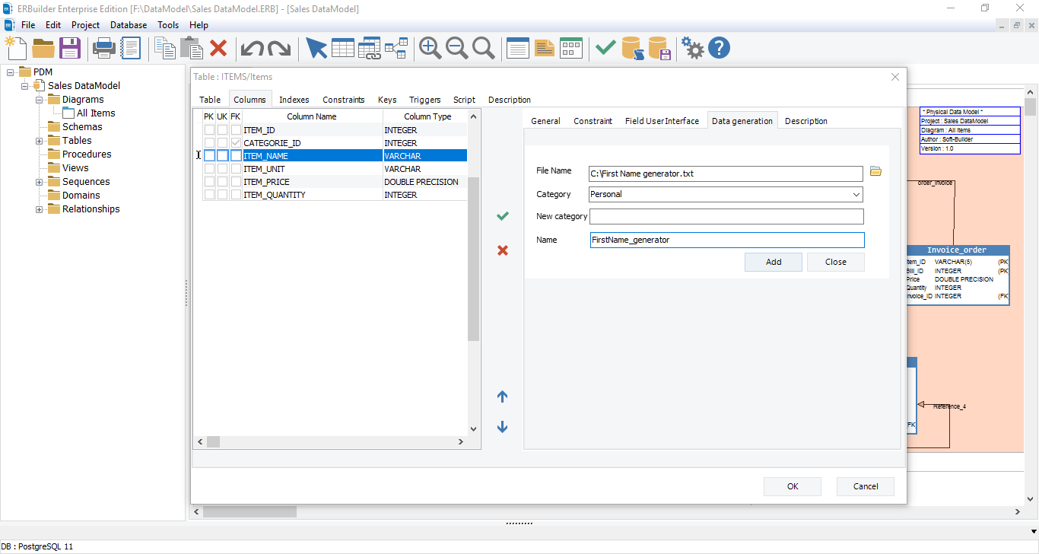Switch to the Constraints tab
Screen dimensions: 1039x554
pos(343,99)
